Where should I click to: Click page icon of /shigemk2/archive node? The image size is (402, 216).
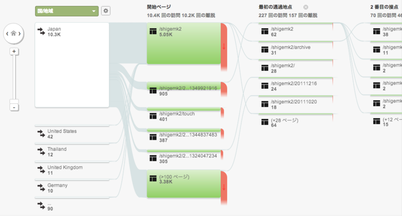(x=265, y=50)
